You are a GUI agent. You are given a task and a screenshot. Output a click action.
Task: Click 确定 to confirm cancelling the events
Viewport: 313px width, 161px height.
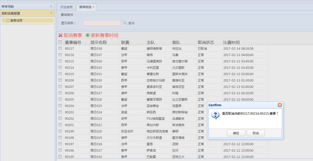click(236, 133)
